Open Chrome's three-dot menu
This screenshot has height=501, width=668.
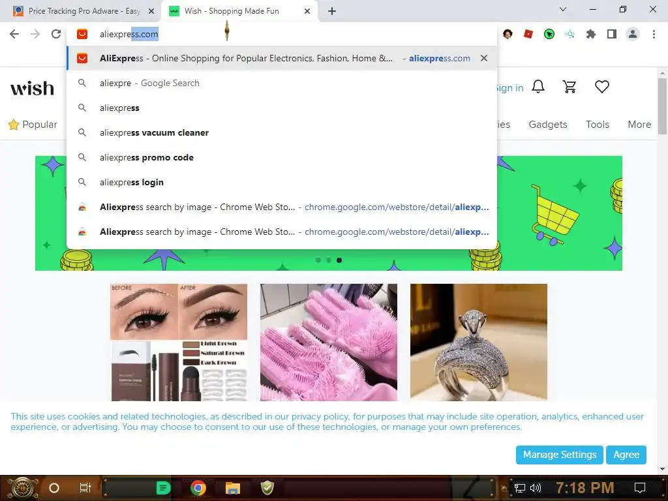[x=654, y=34]
